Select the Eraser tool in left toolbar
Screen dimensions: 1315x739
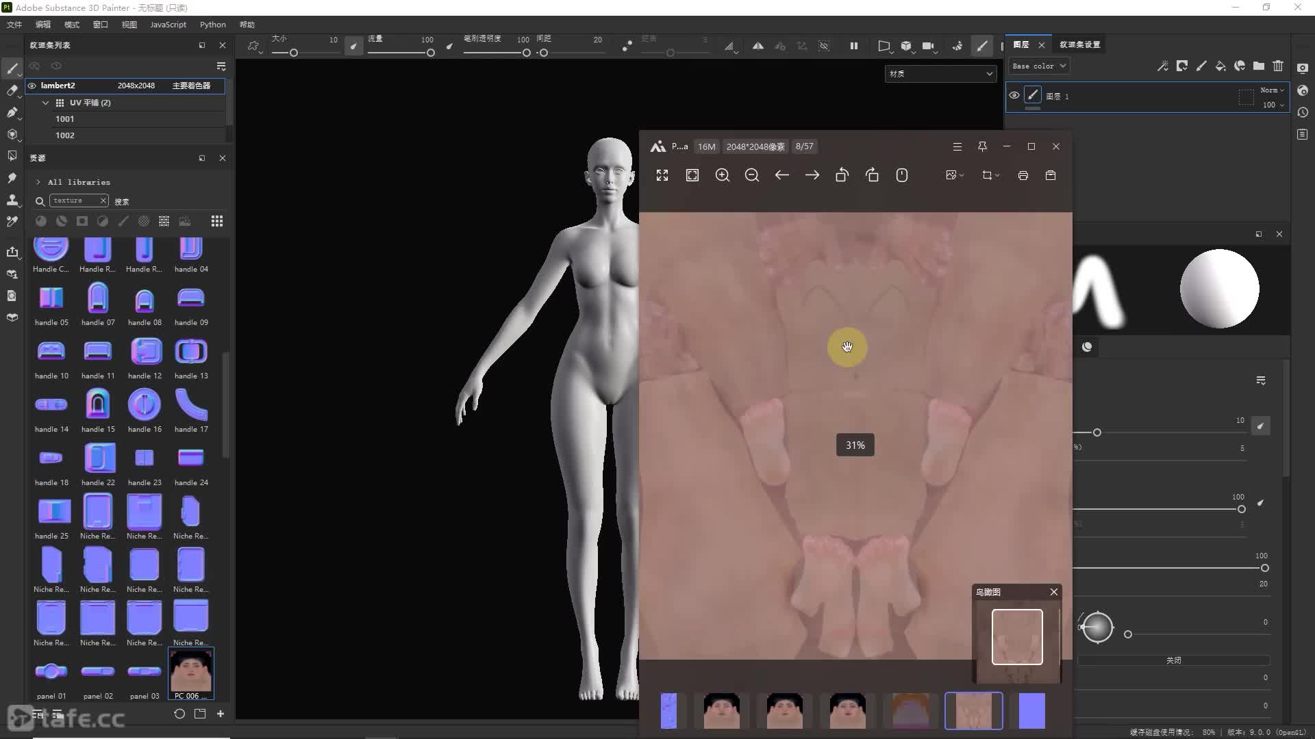click(12, 90)
